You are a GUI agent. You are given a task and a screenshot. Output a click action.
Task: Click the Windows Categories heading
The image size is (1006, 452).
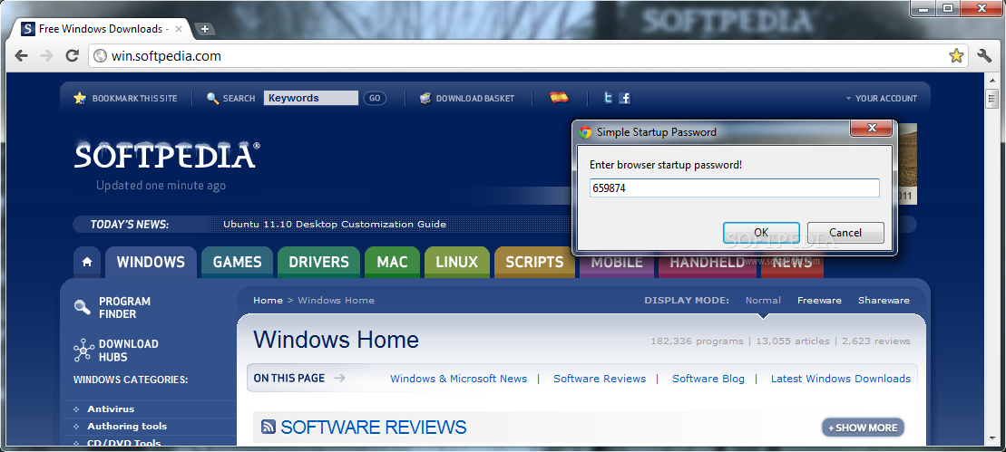(x=131, y=380)
